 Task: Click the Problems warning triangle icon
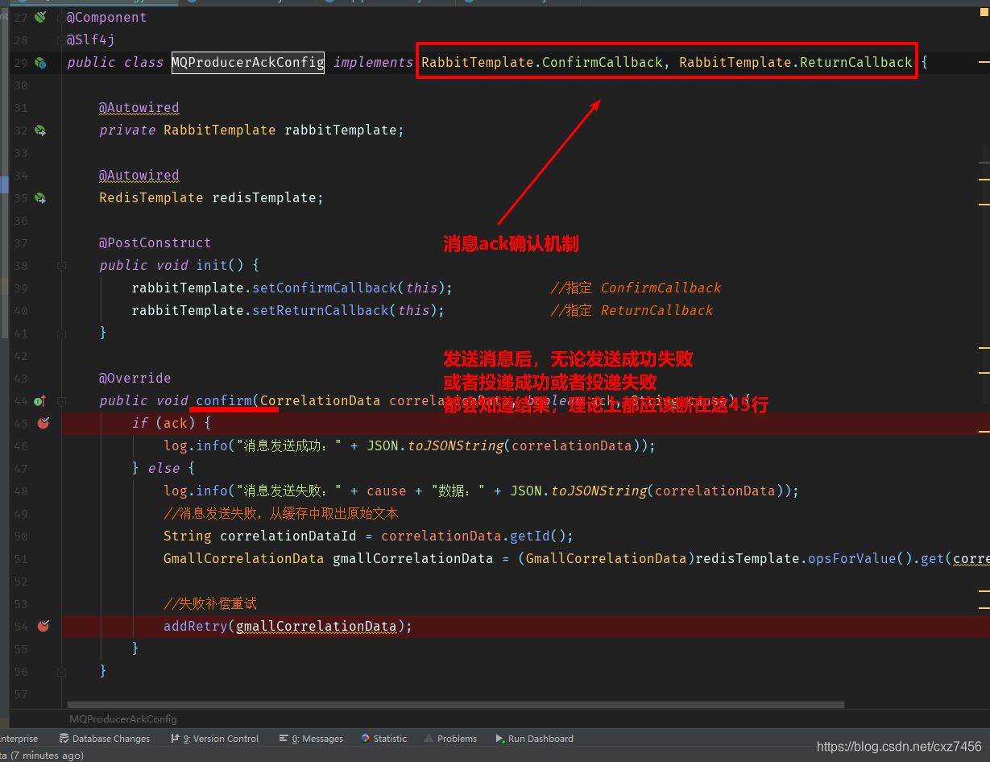[x=429, y=739]
